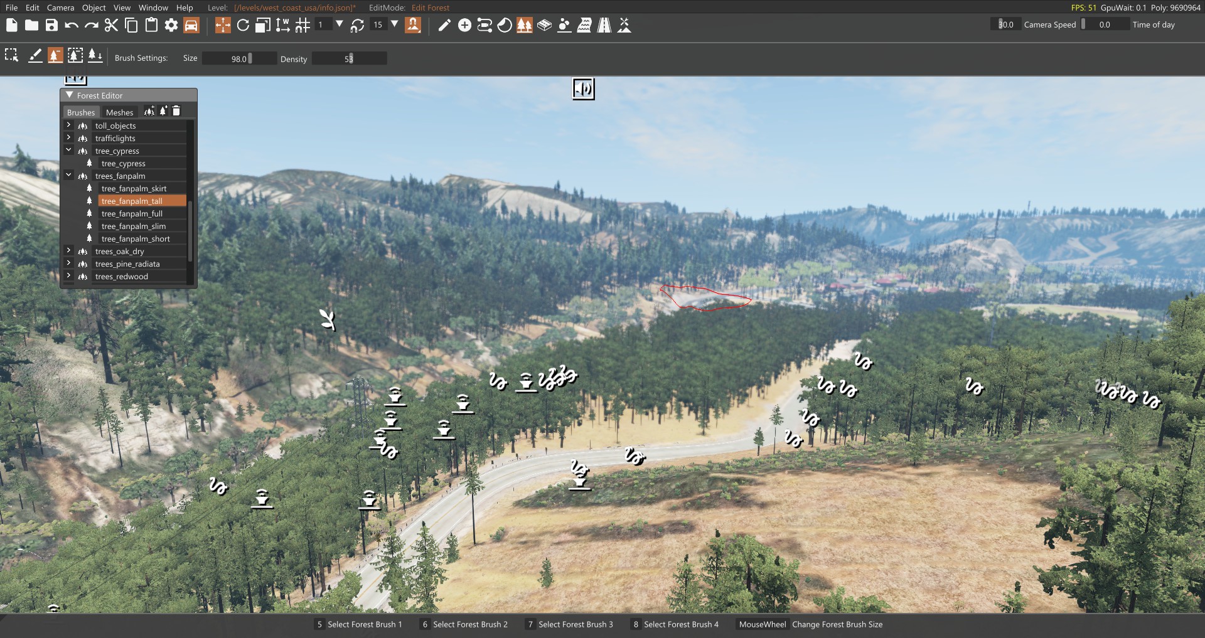This screenshot has height=638, width=1205.
Task: Select the translate gizmo tool
Action: (223, 25)
